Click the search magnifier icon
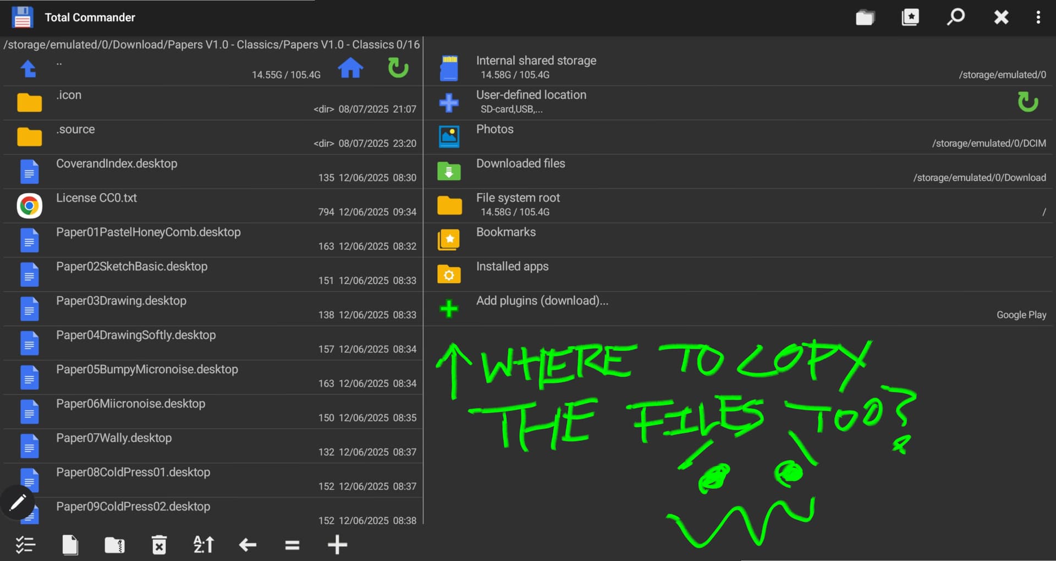 click(x=955, y=17)
